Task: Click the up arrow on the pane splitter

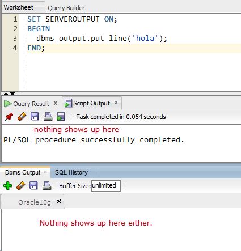Action: pyautogui.click(x=6, y=93)
